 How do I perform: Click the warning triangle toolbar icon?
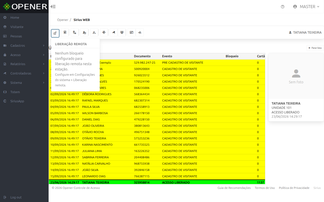[x=94, y=32]
